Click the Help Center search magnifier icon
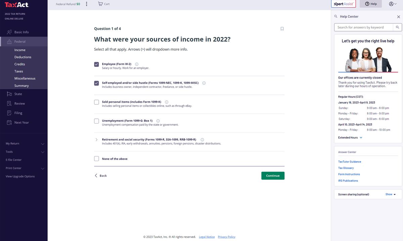Screen dimensions: 403x241 pos(397,27)
